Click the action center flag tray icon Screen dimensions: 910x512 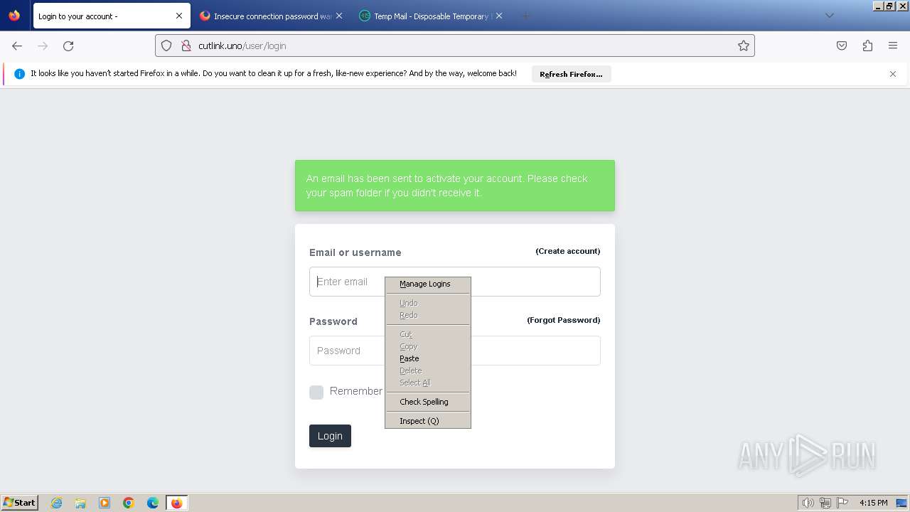pyautogui.click(x=842, y=503)
